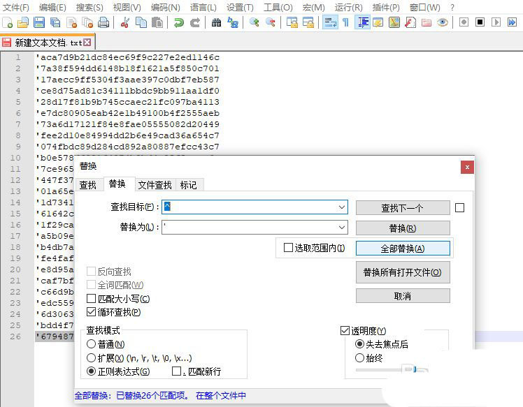Viewport: 523px width, 407px height.
Task: Expand the 查找目标 history dropdown
Action: [342, 207]
